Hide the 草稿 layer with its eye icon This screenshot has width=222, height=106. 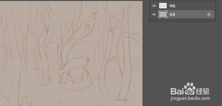[154, 6]
